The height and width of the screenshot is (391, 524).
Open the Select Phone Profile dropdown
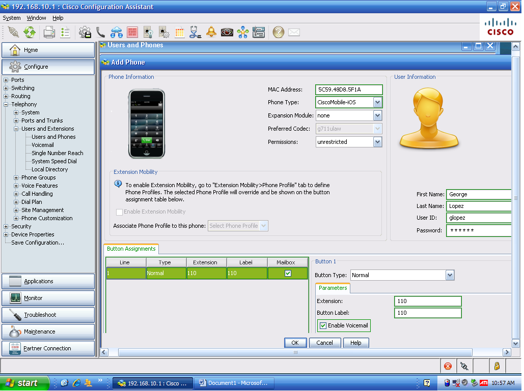coord(264,226)
